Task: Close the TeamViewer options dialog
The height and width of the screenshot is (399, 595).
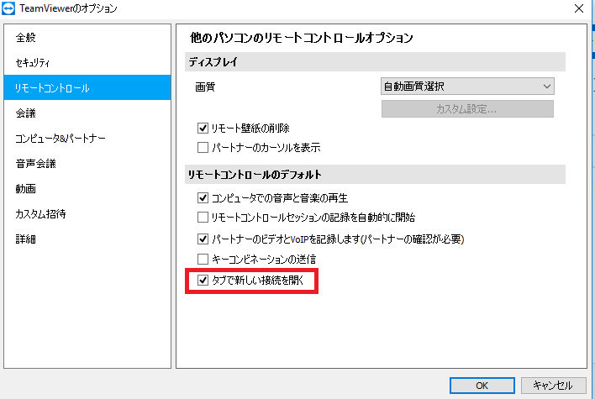Action: pos(579,8)
